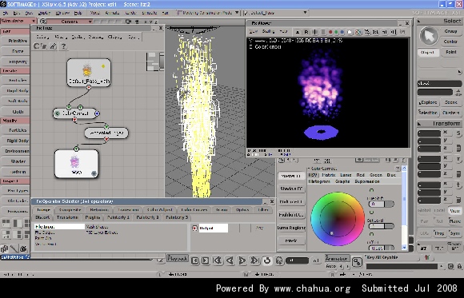The width and height of the screenshot is (464, 298).
Task: Click the A button in Fx Viewer toolbar
Action: pyautogui.click(x=298, y=32)
